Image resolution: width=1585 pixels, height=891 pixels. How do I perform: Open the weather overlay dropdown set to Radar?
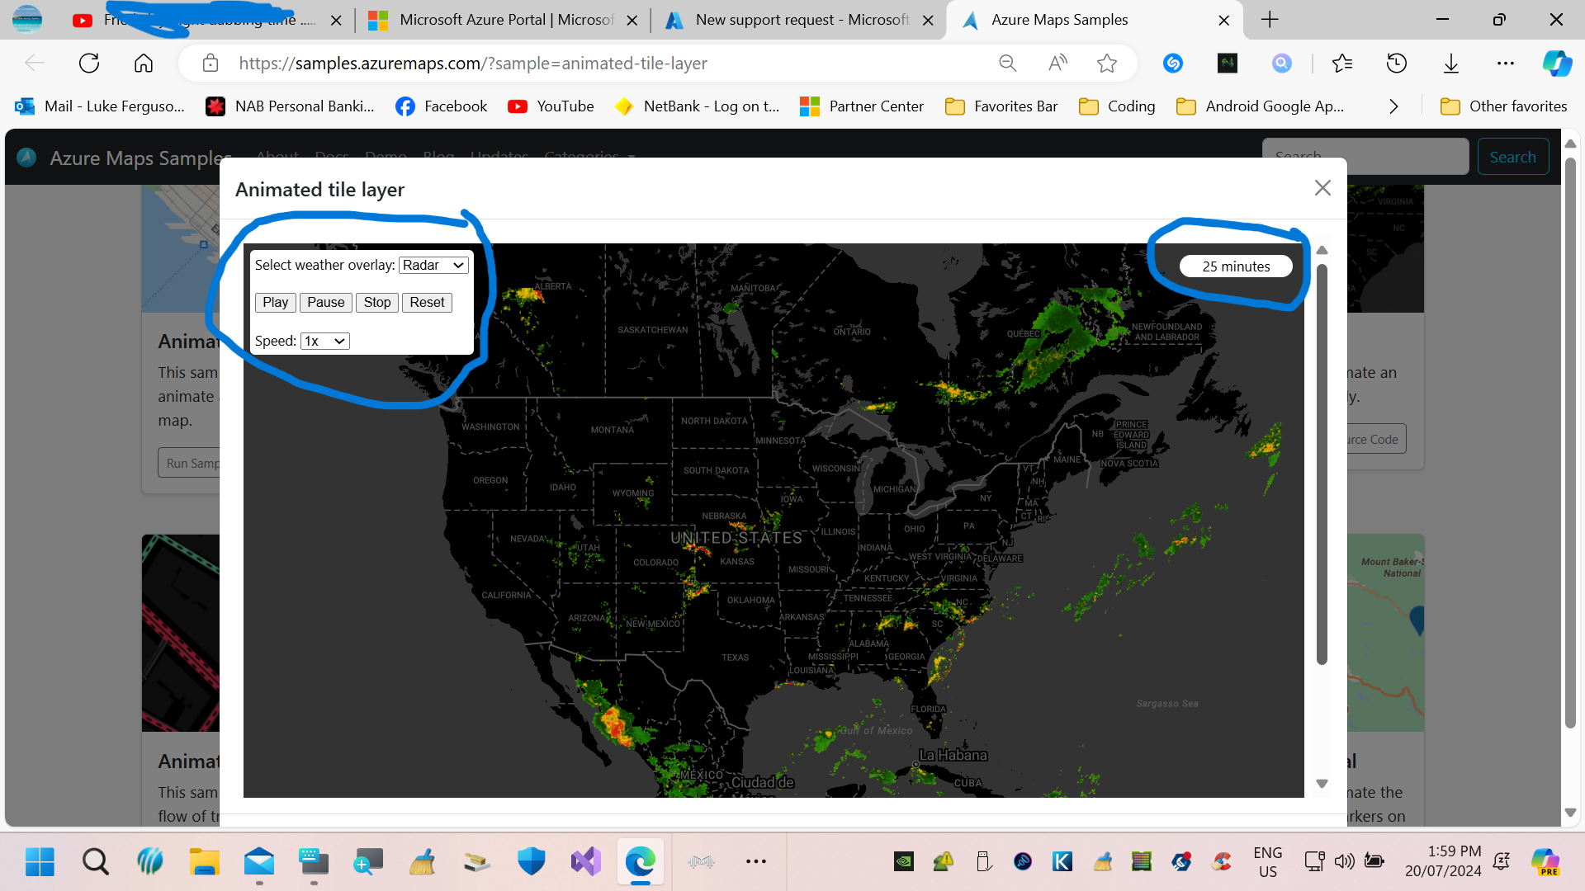point(433,265)
